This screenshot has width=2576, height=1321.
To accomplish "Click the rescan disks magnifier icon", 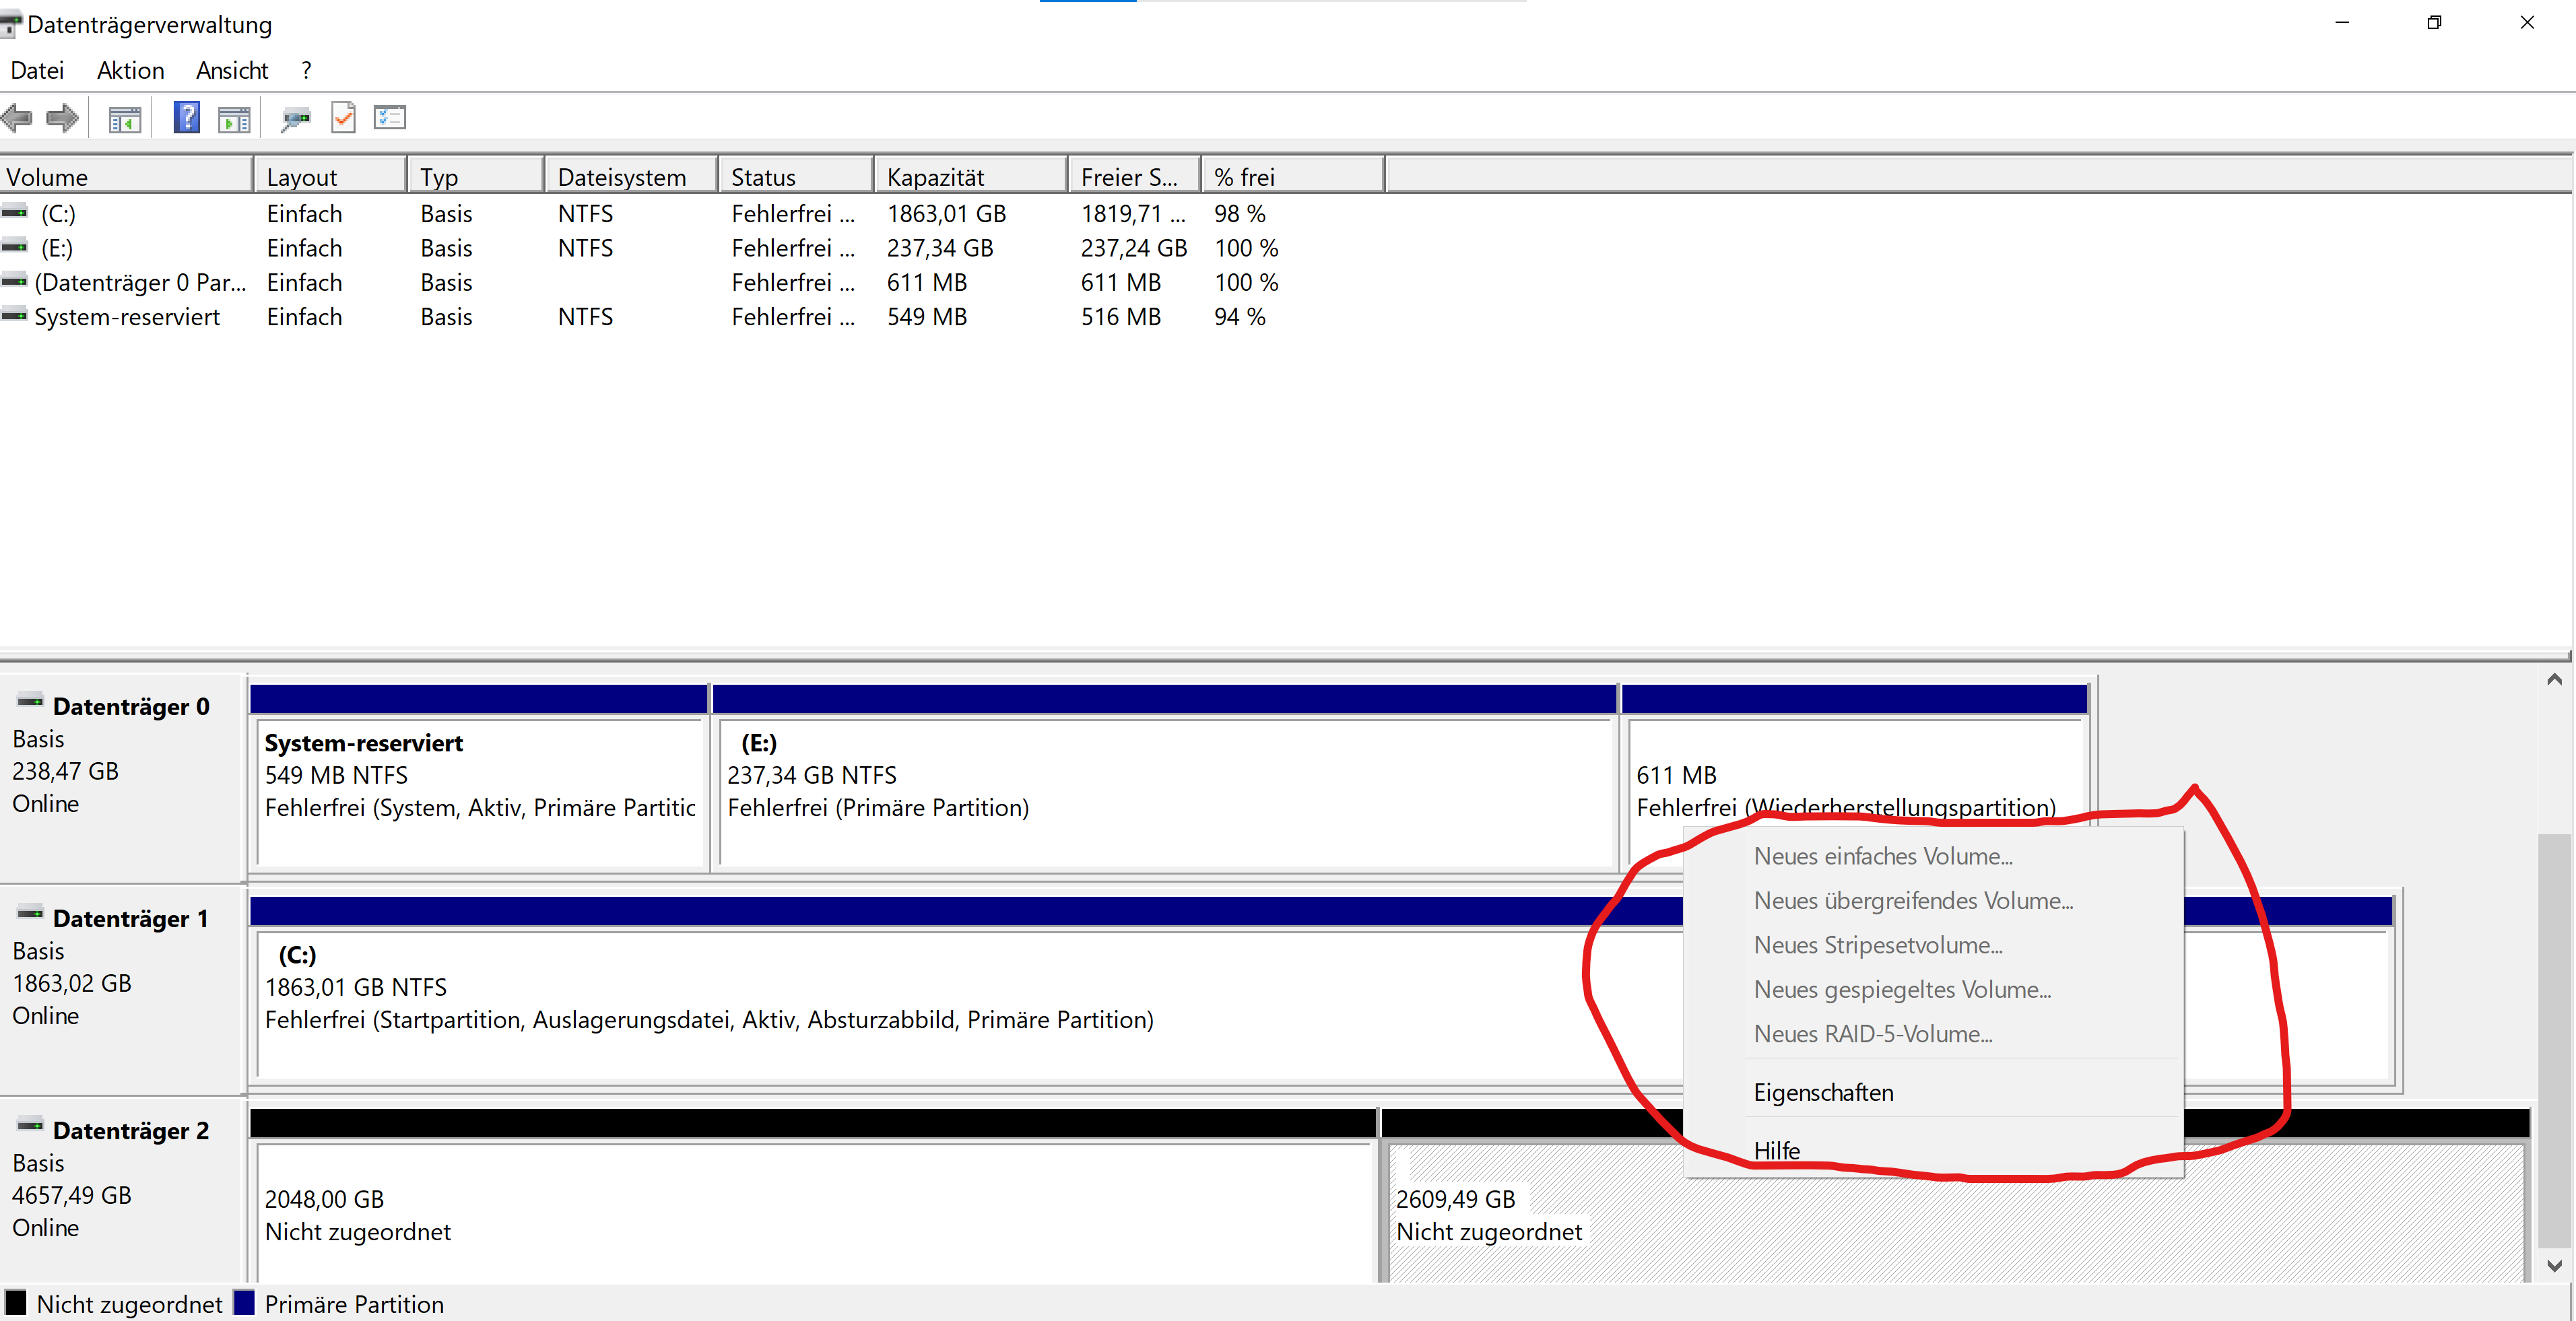I will click(x=295, y=120).
